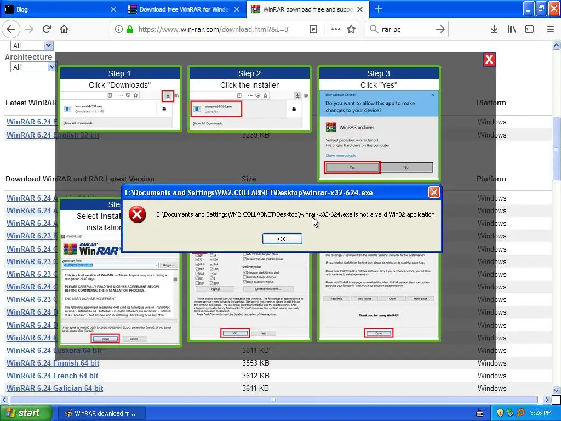The height and width of the screenshot is (421, 561).
Task: Toggle the sidebar view icon
Action: point(529,29)
